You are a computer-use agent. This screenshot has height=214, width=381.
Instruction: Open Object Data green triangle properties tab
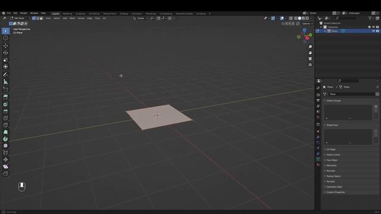pyautogui.click(x=318, y=159)
